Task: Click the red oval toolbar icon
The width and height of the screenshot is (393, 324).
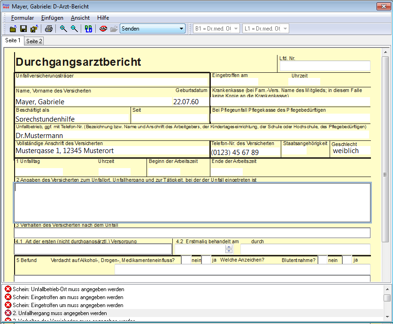Action: point(103,29)
